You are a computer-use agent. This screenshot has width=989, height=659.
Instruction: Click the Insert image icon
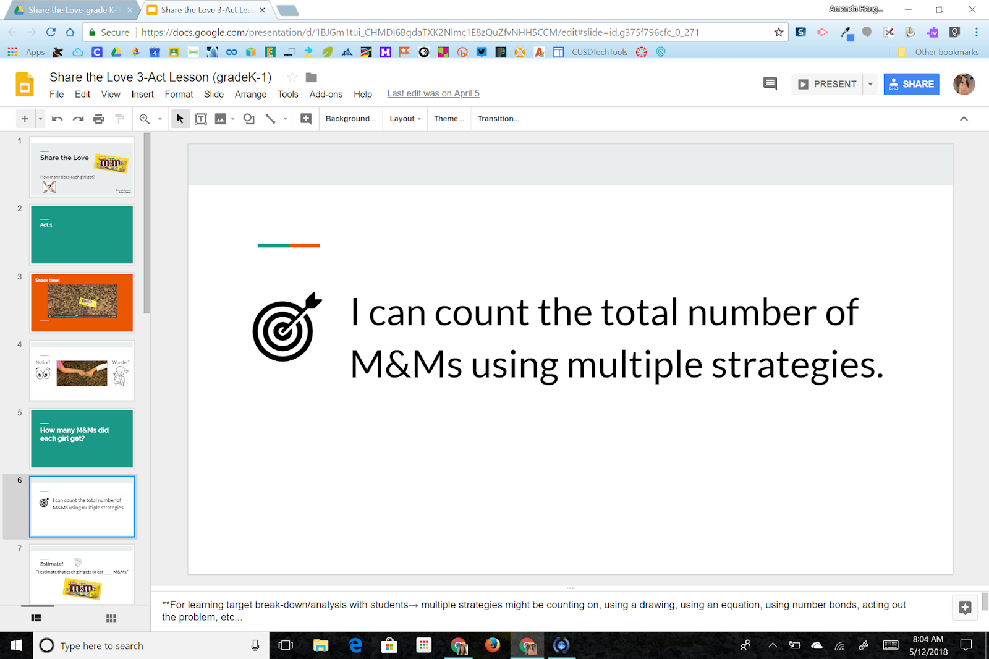point(220,119)
